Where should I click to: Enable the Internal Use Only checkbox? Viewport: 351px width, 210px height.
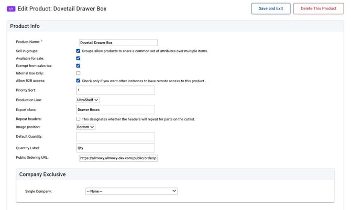(x=78, y=73)
